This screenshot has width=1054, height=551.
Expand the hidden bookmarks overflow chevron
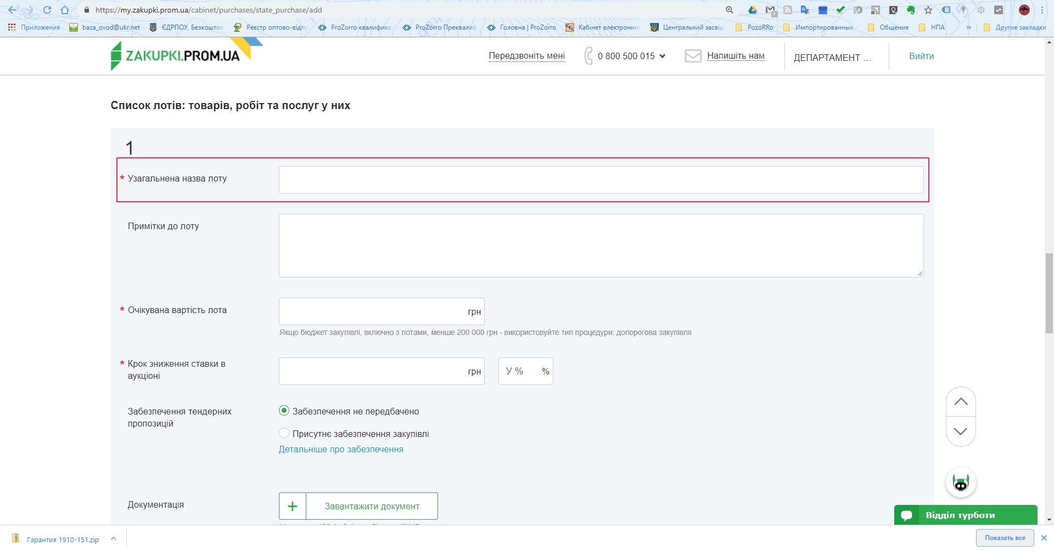click(968, 27)
